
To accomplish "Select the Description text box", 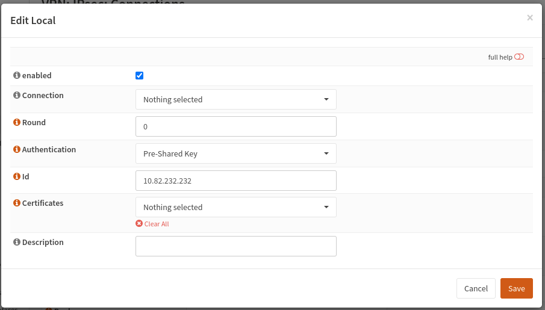I will [235, 246].
